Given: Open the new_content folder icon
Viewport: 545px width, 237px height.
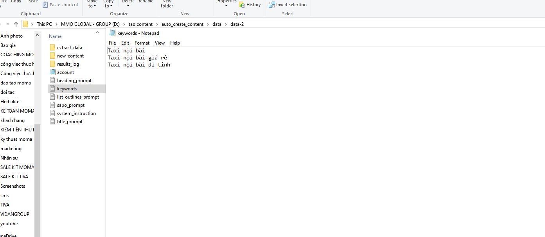Looking at the screenshot, I should tap(53, 56).
